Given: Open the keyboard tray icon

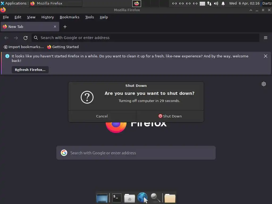Looking at the screenshot, I should (202, 3).
